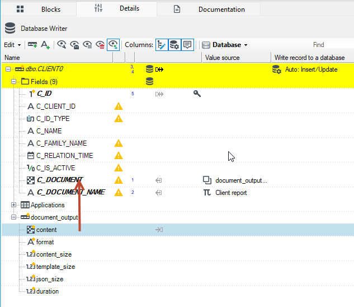Toggle the eye with lock filter icon
This screenshot has width=354, height=307.
point(74,45)
